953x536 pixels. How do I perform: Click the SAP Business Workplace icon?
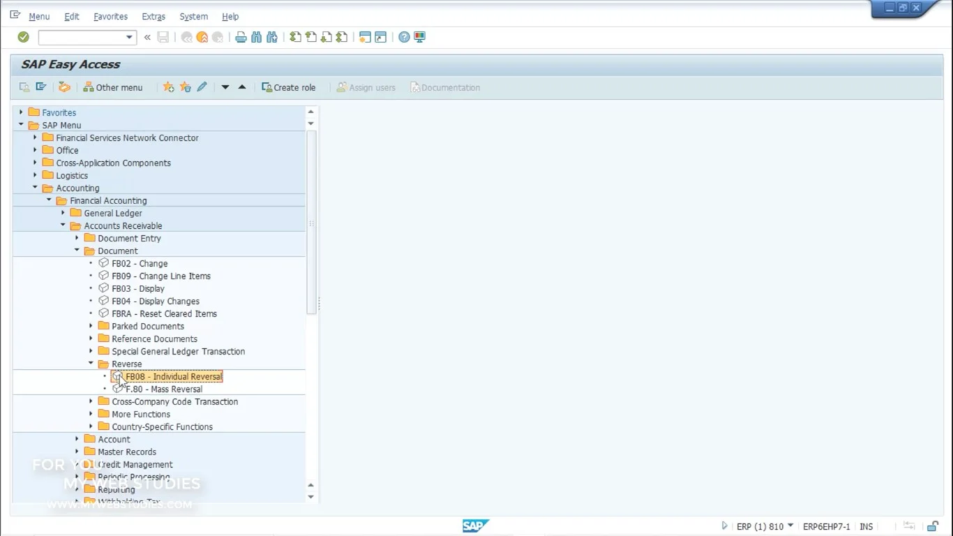coord(64,87)
